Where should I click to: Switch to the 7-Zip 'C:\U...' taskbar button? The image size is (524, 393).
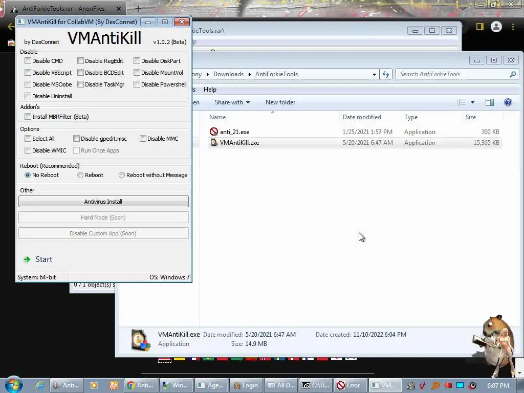pos(316,385)
